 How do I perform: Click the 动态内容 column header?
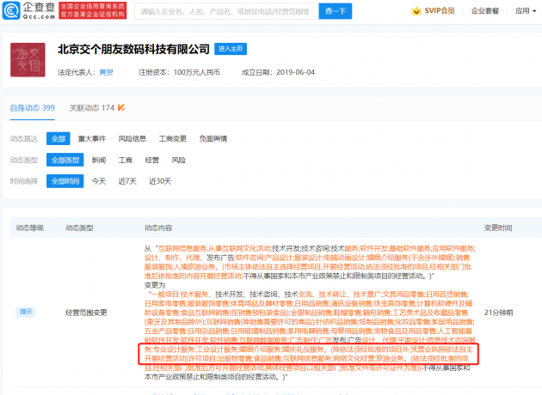(158, 228)
